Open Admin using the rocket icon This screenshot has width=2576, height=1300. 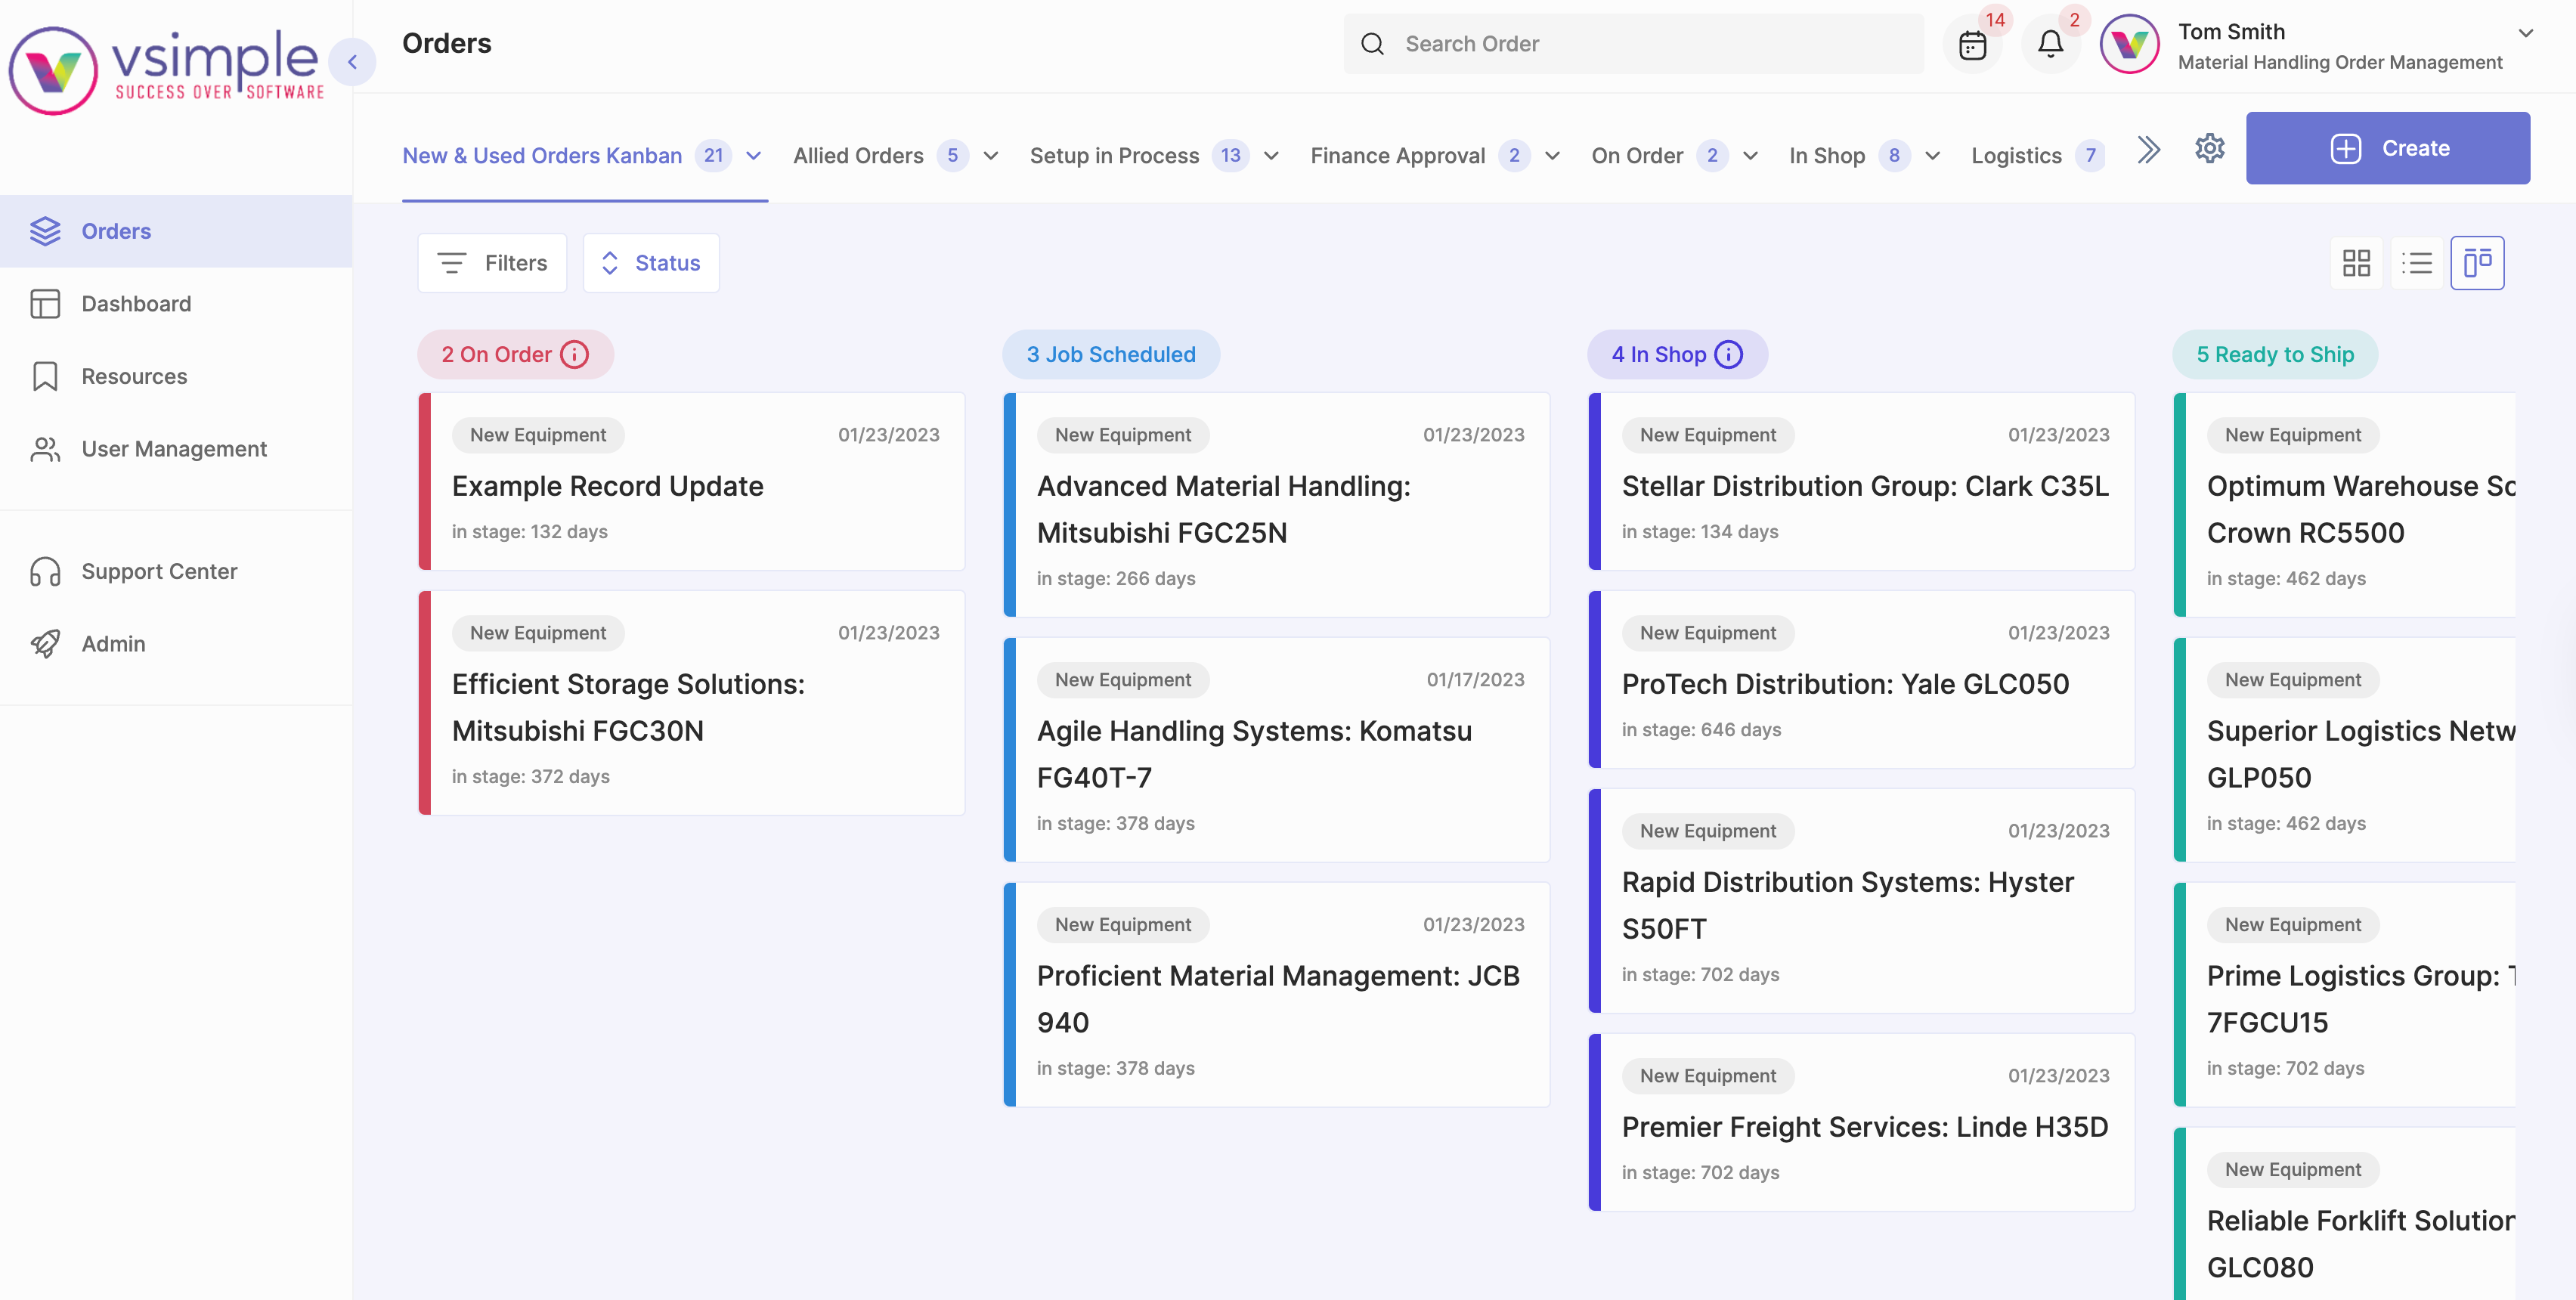click(46, 644)
